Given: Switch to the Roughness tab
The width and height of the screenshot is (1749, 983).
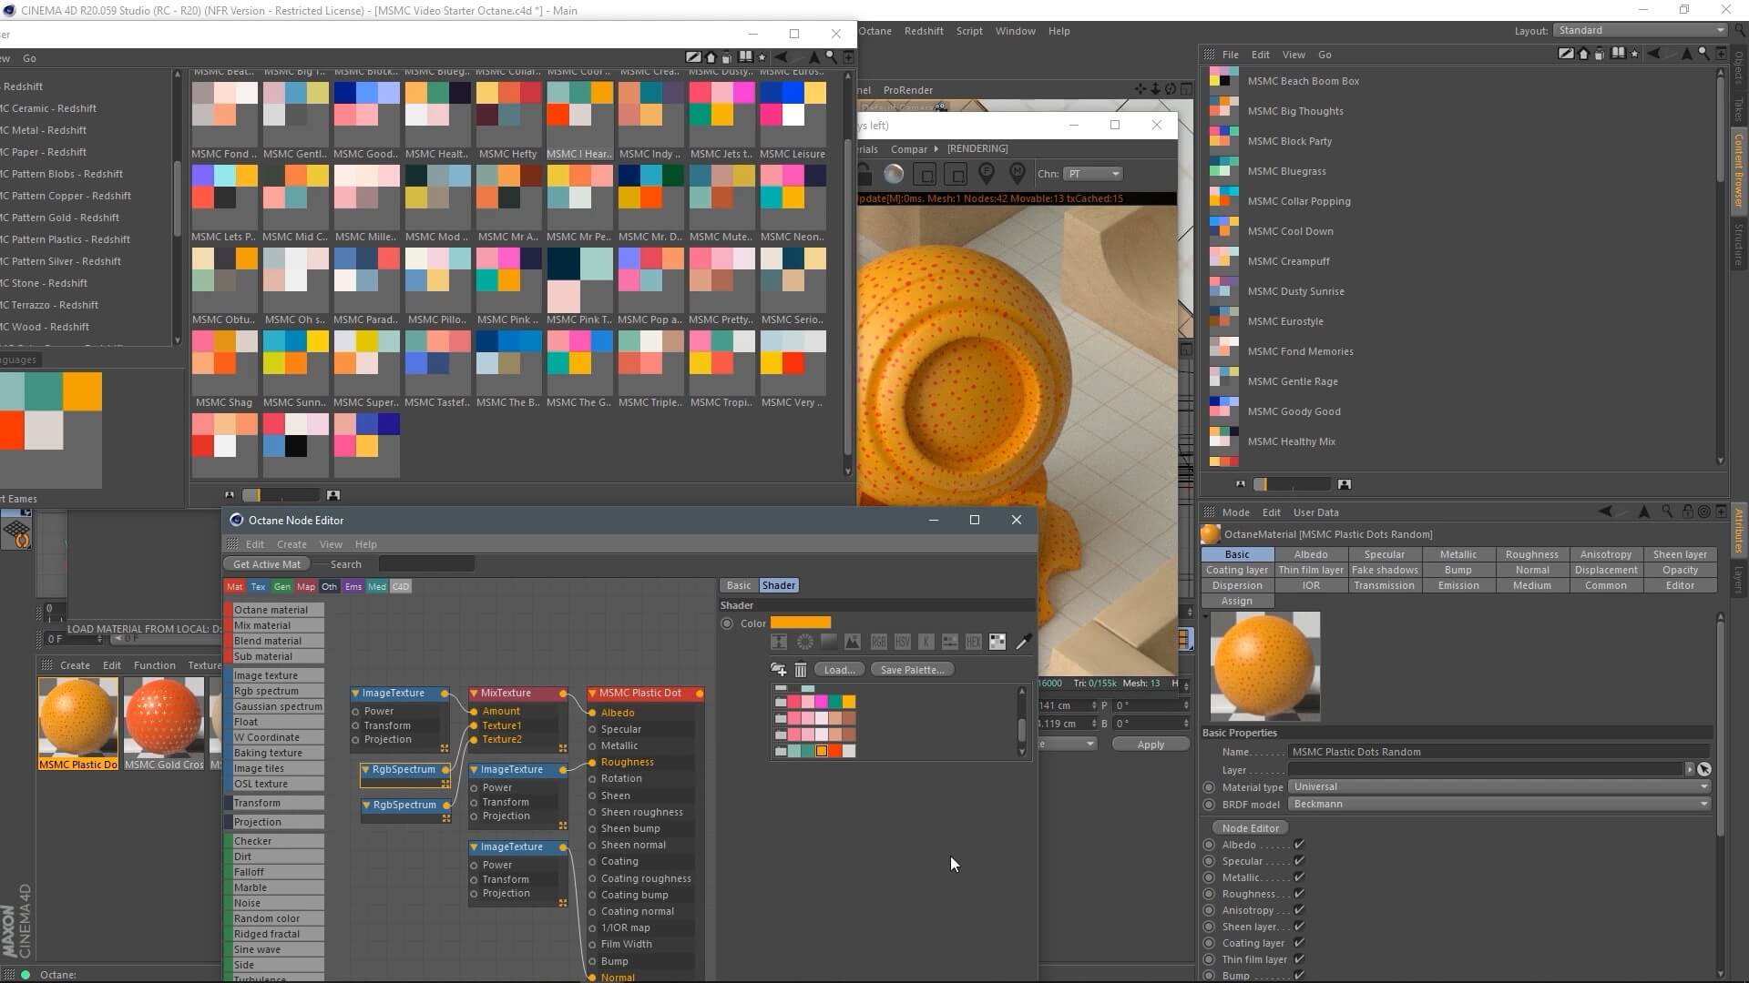Looking at the screenshot, I should (x=1531, y=554).
